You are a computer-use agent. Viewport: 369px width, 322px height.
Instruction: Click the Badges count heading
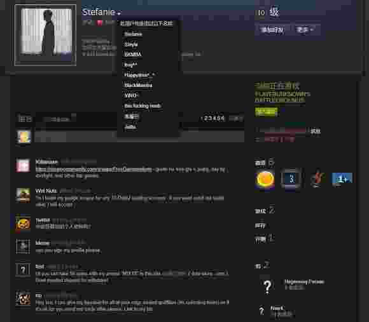265,163
